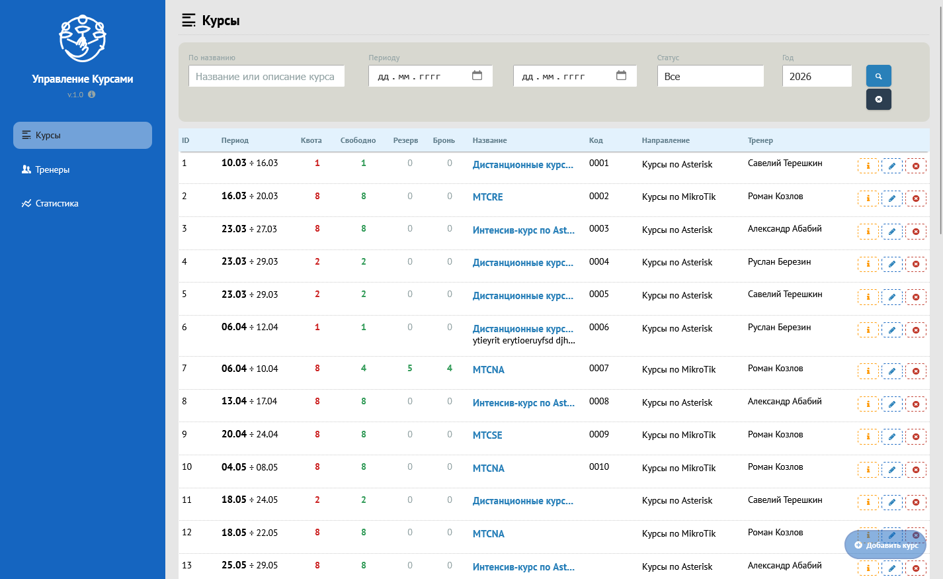
Task: Click the blue search filter button
Action: click(878, 76)
